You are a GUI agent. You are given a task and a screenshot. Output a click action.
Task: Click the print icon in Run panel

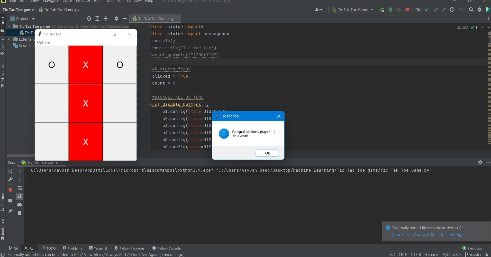(x=20, y=205)
